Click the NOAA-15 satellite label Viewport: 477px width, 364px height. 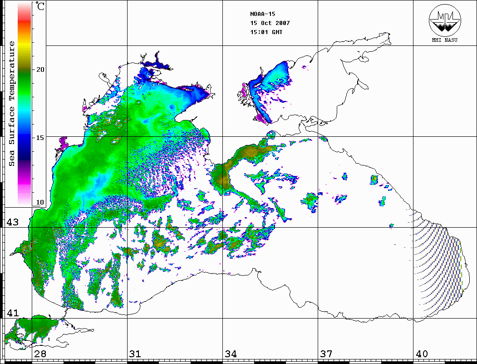263,14
